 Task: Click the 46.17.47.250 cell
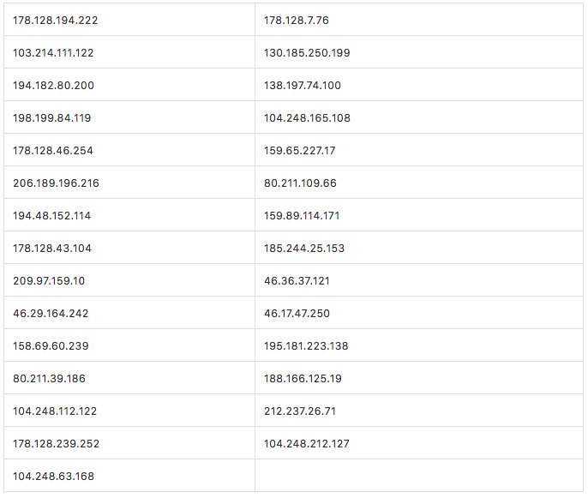click(419, 313)
